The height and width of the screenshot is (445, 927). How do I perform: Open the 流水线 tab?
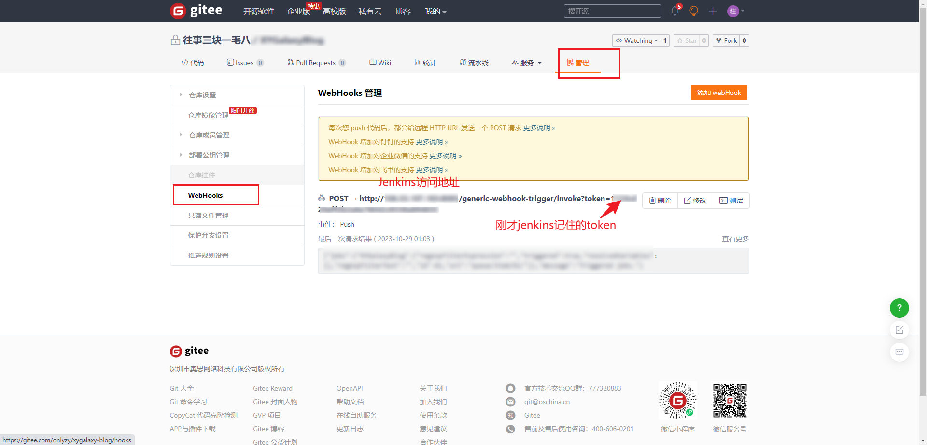point(474,63)
